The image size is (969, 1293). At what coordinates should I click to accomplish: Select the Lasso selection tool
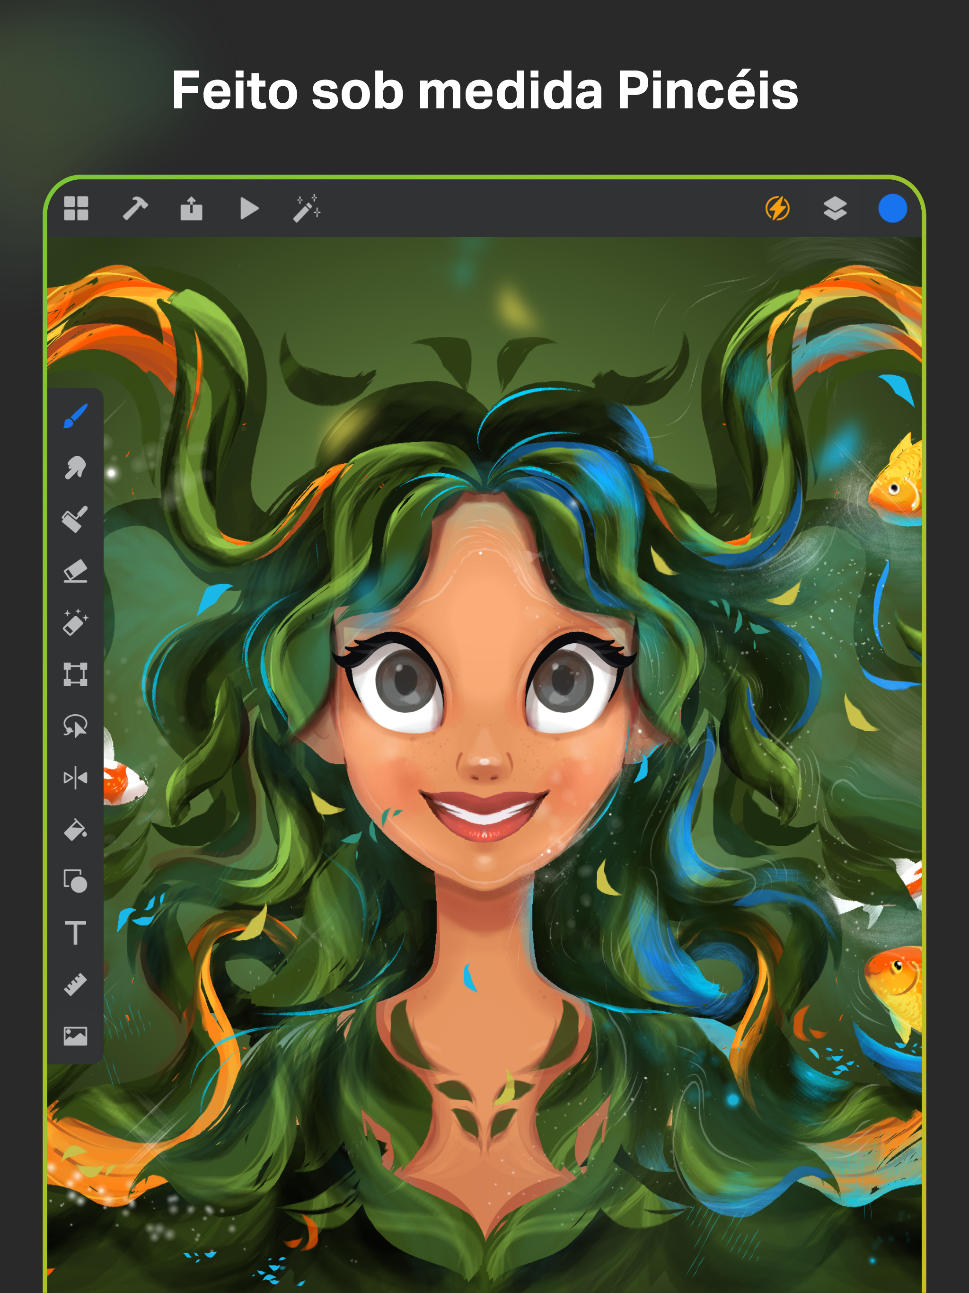coord(75,726)
